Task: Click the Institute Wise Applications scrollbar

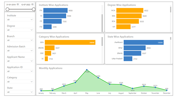Action: (102, 23)
